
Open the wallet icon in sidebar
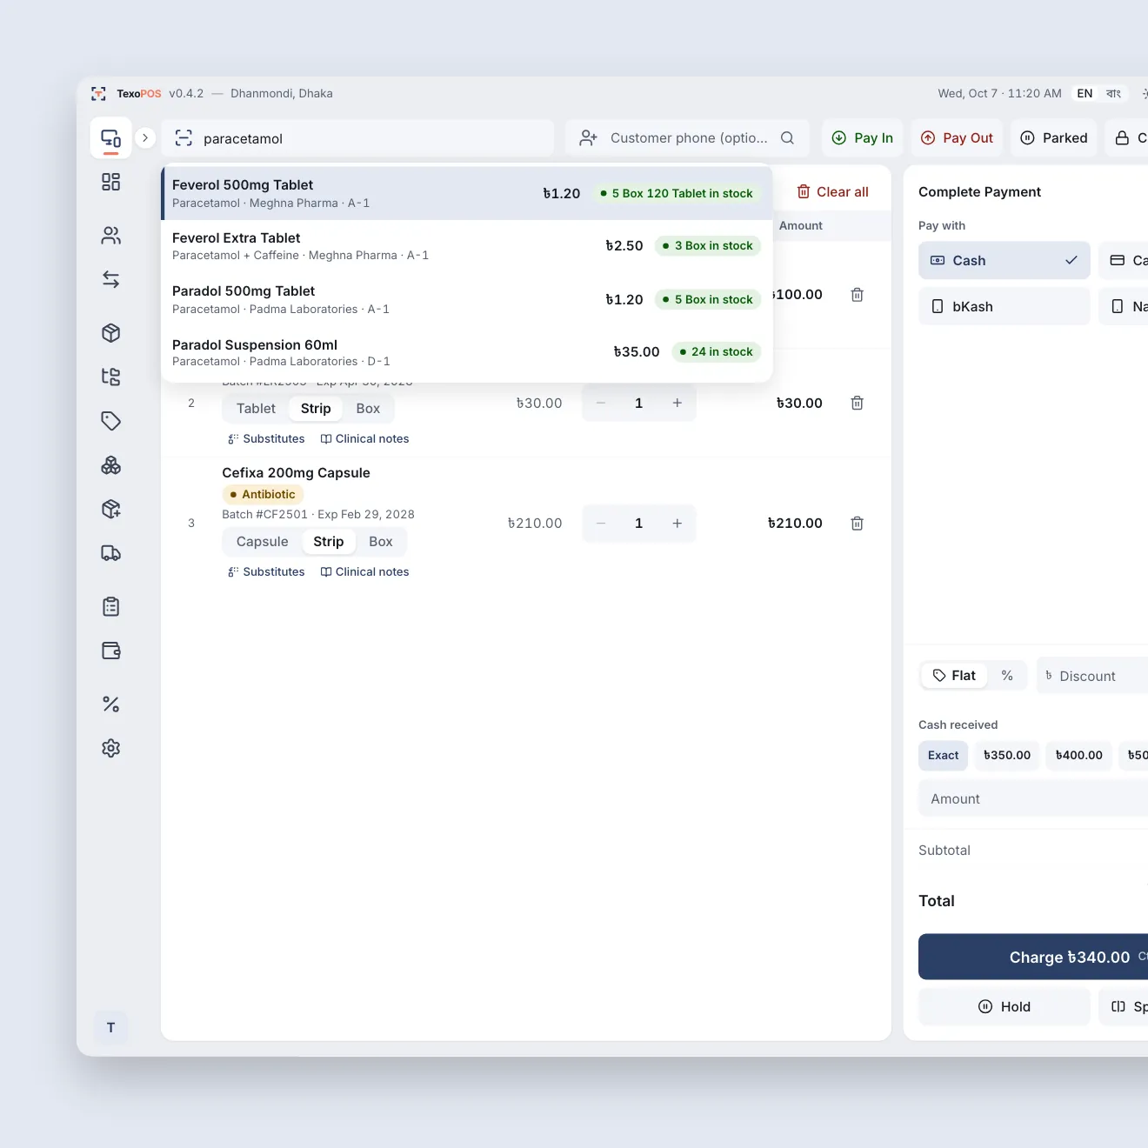pyautogui.click(x=110, y=651)
